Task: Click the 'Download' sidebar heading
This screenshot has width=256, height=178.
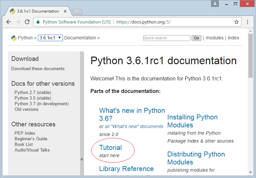Action: [x=25, y=59]
